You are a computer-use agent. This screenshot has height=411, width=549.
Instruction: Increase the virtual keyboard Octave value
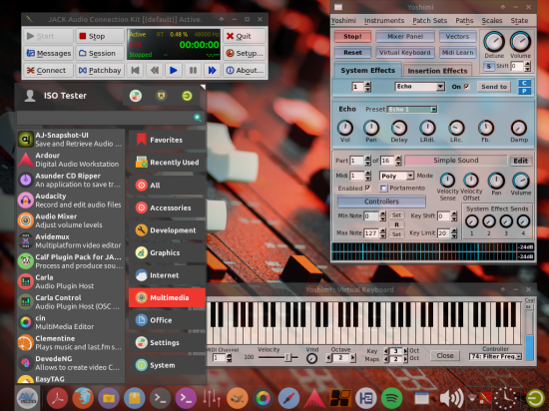[x=353, y=357]
